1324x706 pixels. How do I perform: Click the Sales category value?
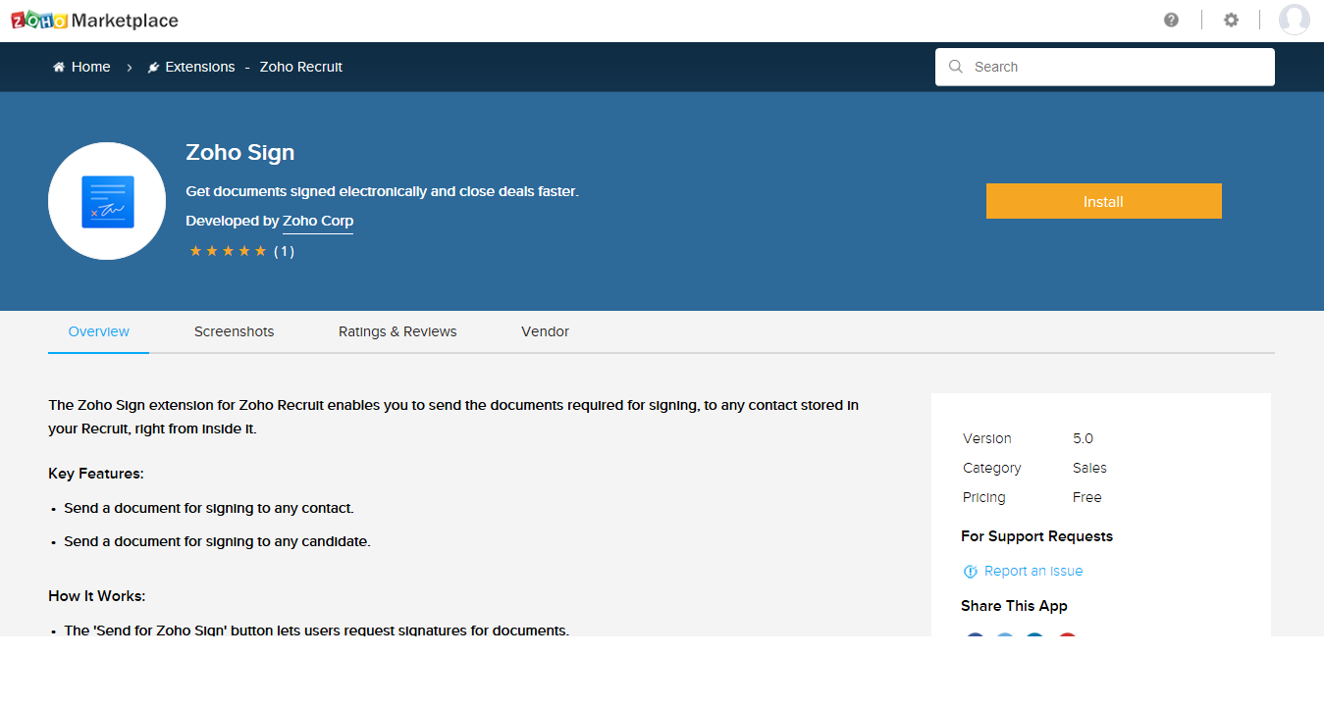pyautogui.click(x=1089, y=468)
